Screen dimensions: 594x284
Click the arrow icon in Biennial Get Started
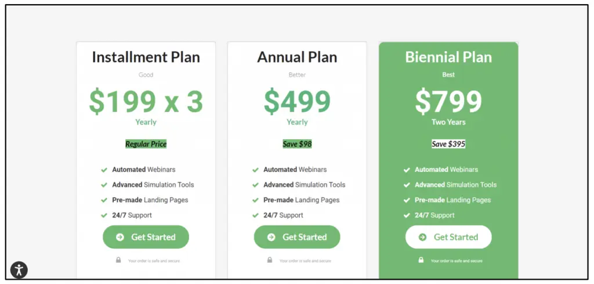click(423, 237)
